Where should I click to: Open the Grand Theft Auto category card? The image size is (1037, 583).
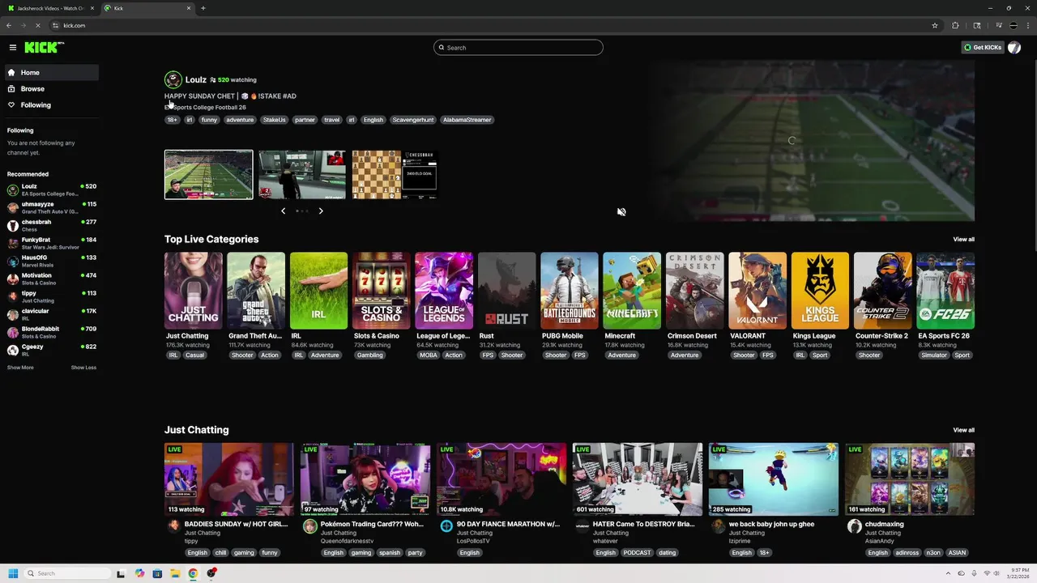(x=256, y=291)
